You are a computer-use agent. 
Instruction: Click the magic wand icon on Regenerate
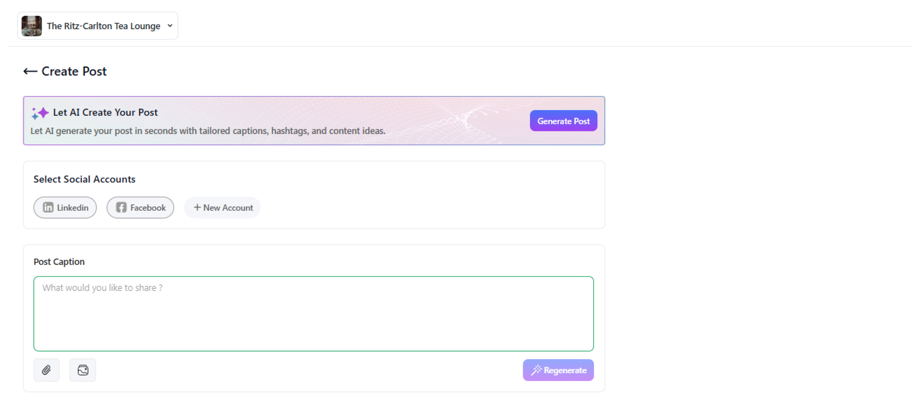click(x=536, y=370)
